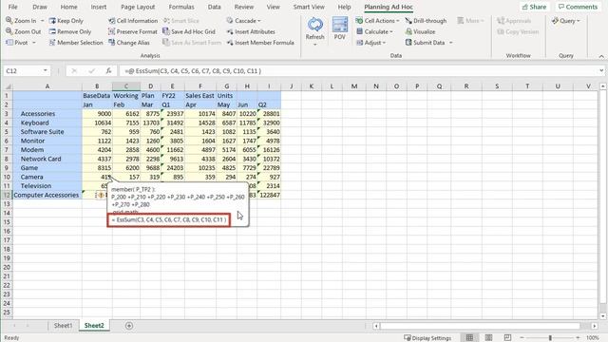Screen dimensions: 608x342
Task: Expand the Pivot dropdown arrow
Action: [x=34, y=42]
